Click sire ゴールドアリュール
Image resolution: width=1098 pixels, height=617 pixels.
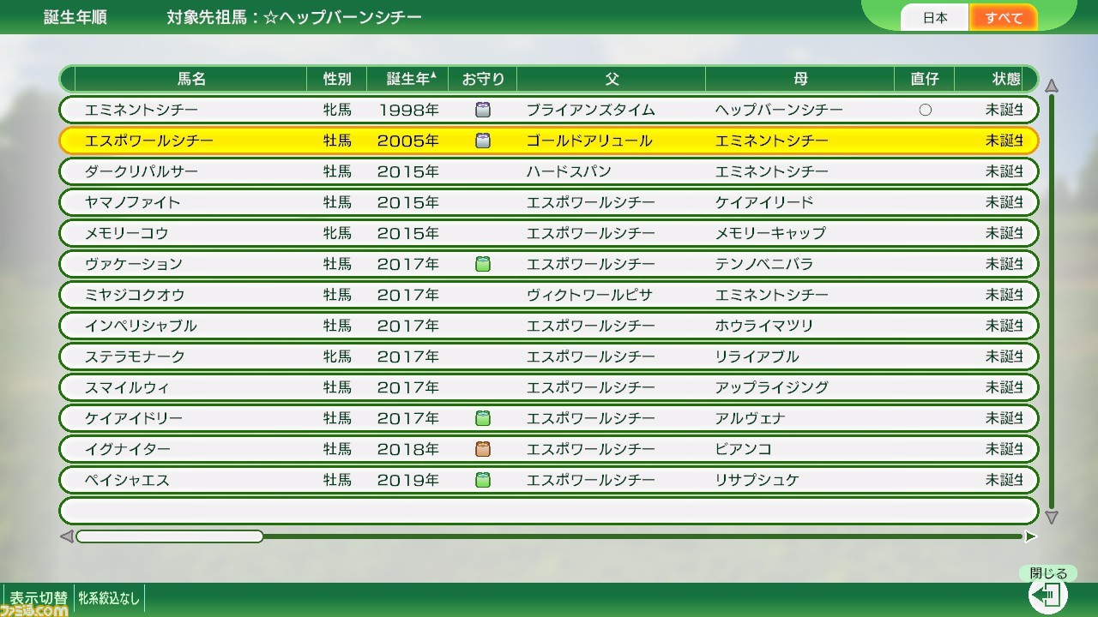click(x=589, y=141)
